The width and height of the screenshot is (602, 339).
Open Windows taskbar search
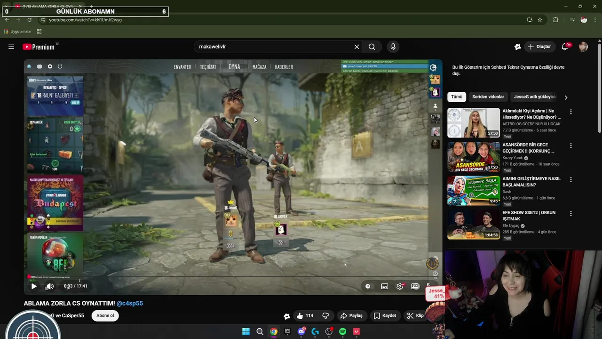[x=260, y=331]
